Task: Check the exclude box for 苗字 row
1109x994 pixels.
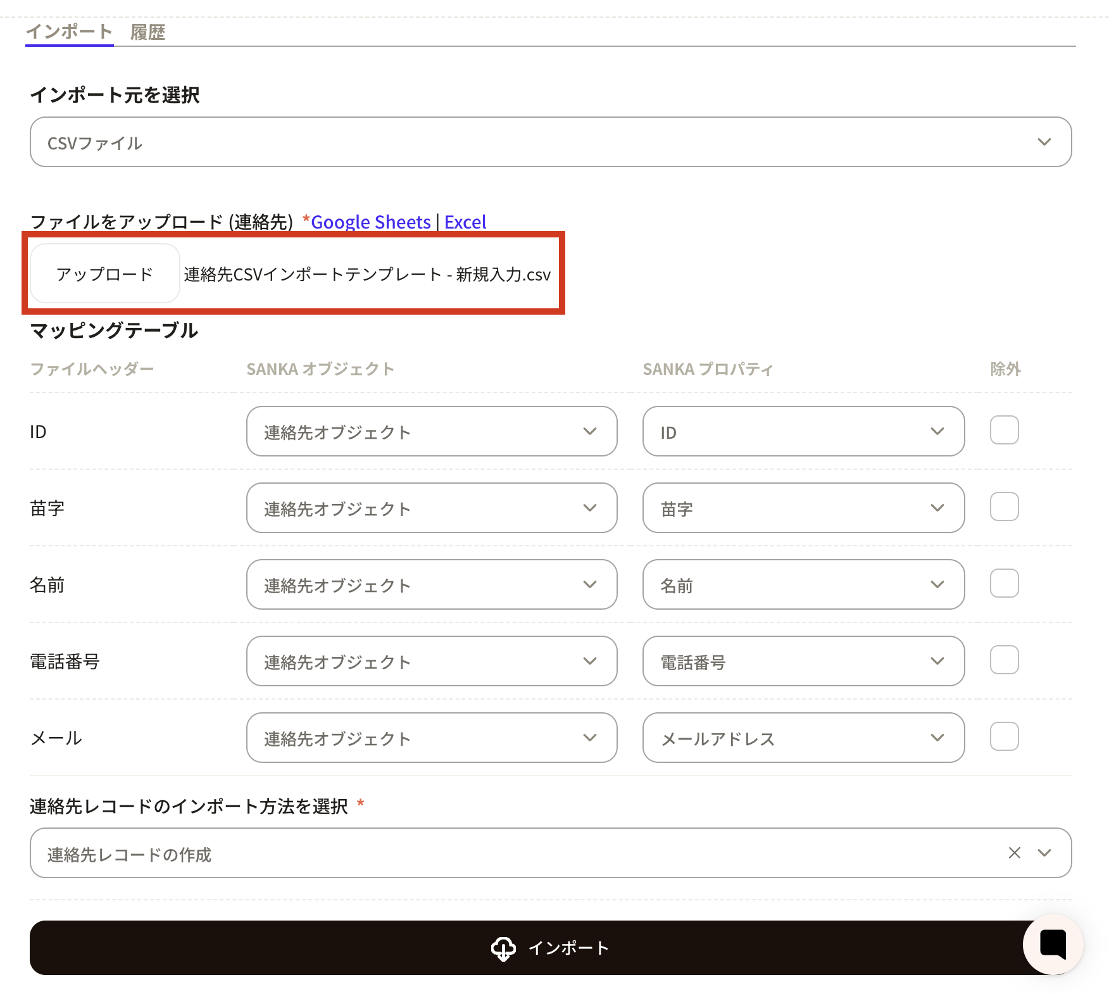Action: (1004, 507)
